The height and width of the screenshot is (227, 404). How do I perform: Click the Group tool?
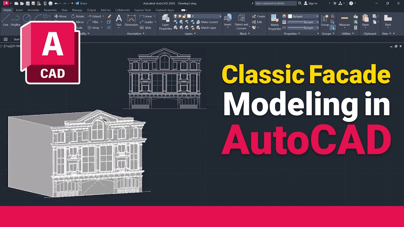(325, 20)
